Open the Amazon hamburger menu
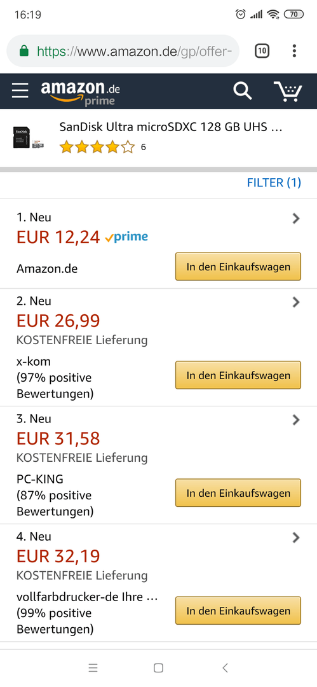 20,91
